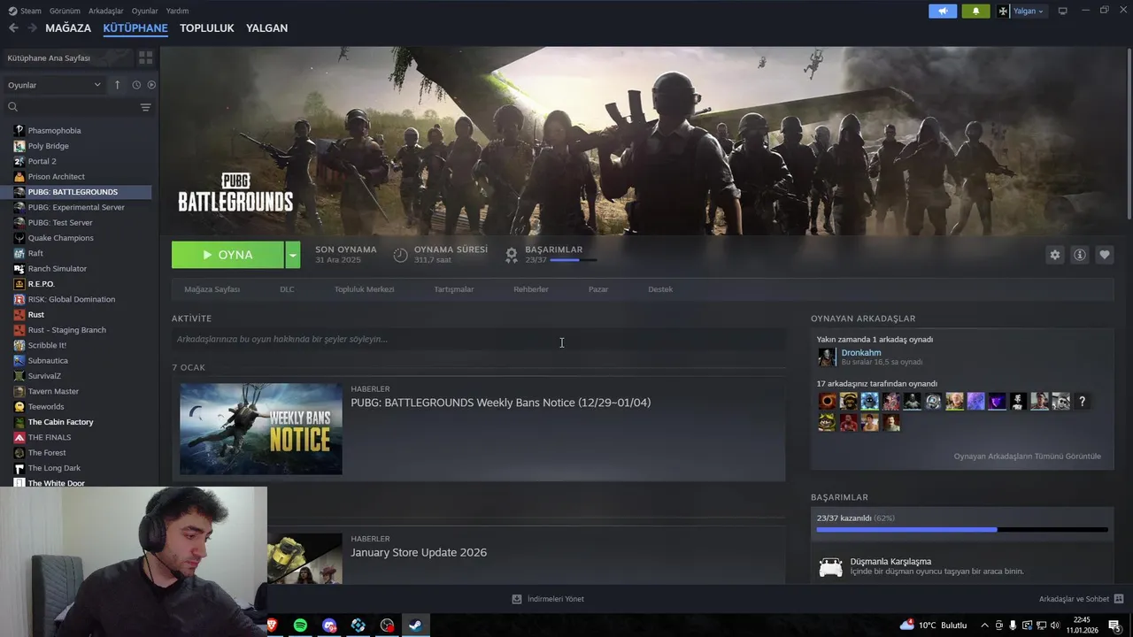Open PUBG Weekly Bans Notice news title
1133x637 pixels.
coord(500,403)
